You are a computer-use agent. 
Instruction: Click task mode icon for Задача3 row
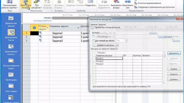click(x=40, y=41)
